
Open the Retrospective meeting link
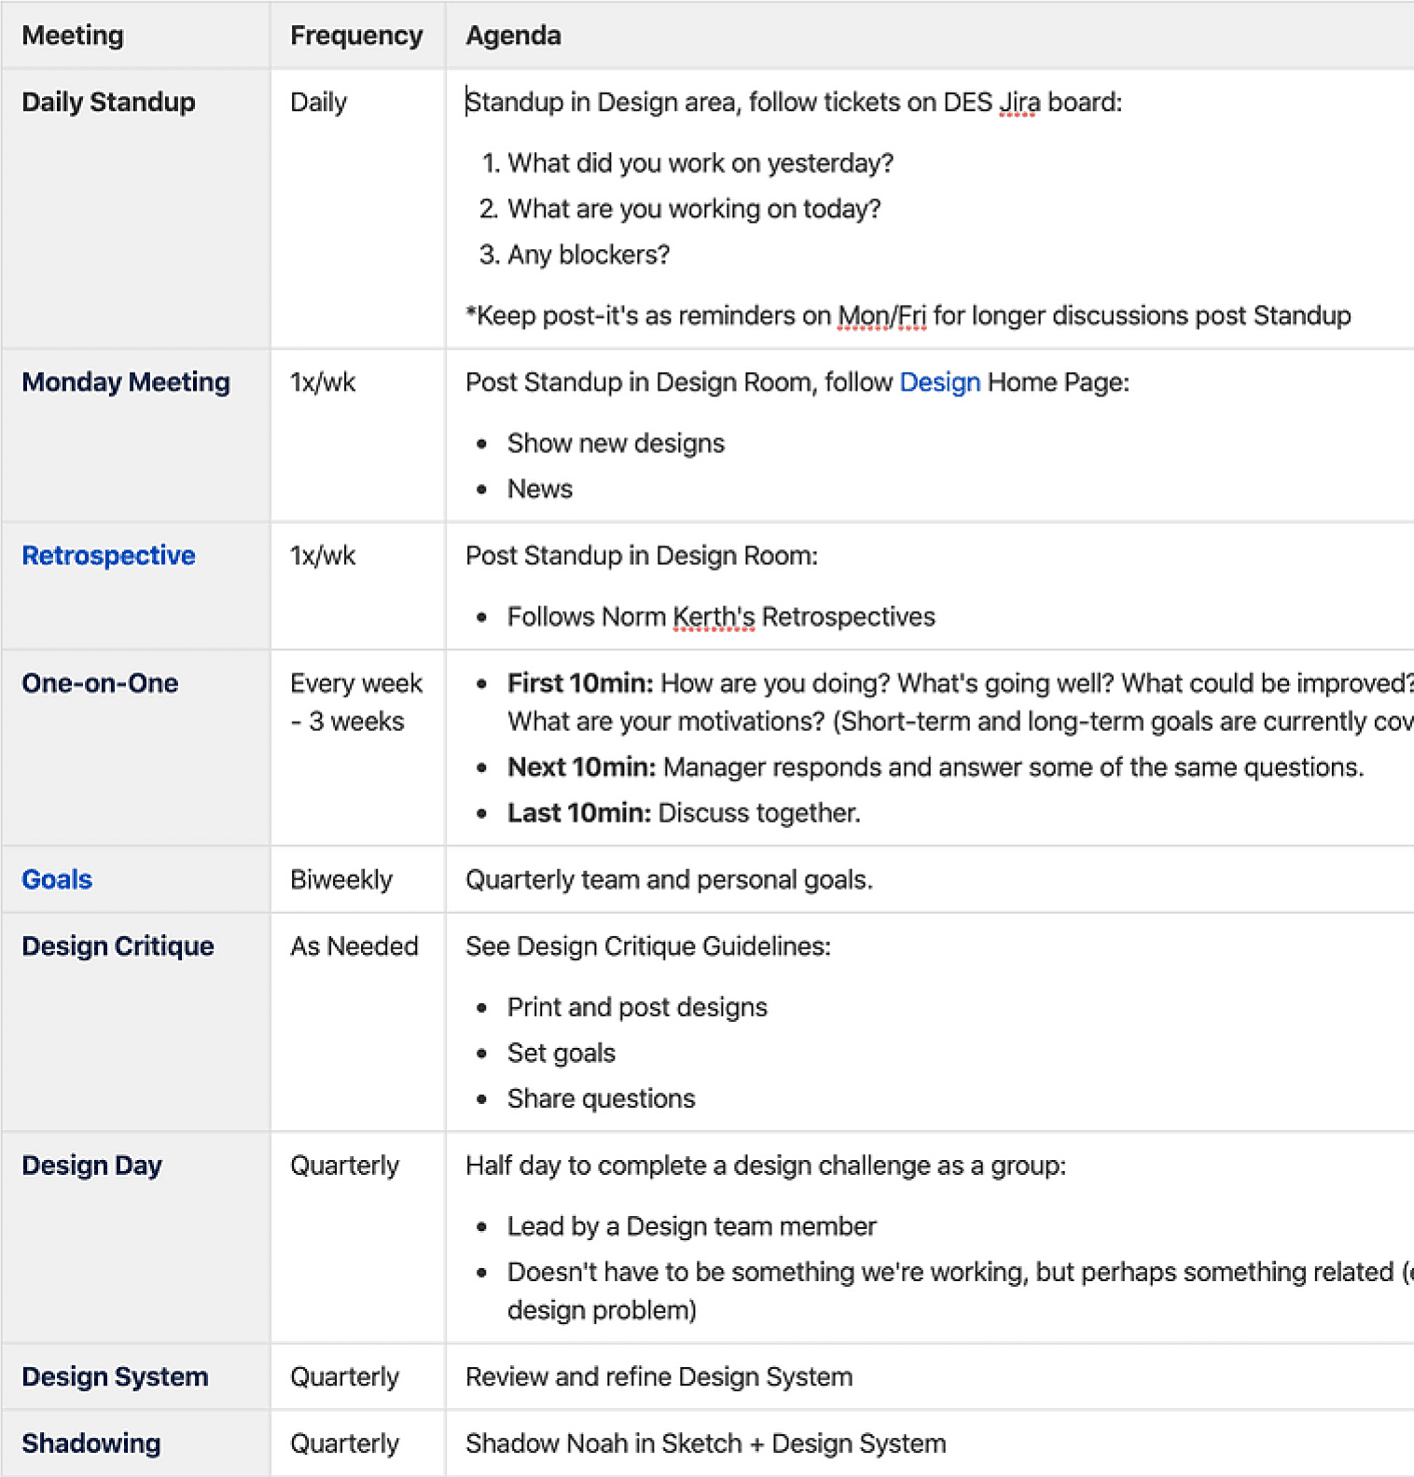108,556
